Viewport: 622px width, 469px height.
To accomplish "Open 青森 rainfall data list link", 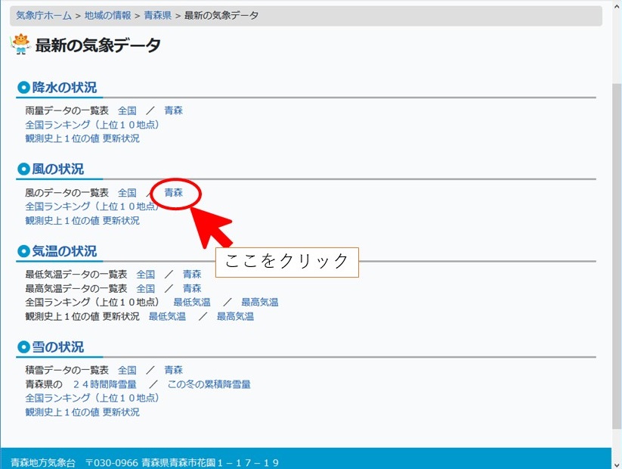I will click(173, 110).
